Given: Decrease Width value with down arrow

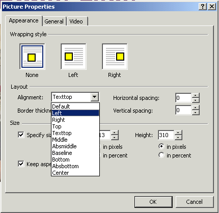Looking at the screenshot, I should pos(115,138).
